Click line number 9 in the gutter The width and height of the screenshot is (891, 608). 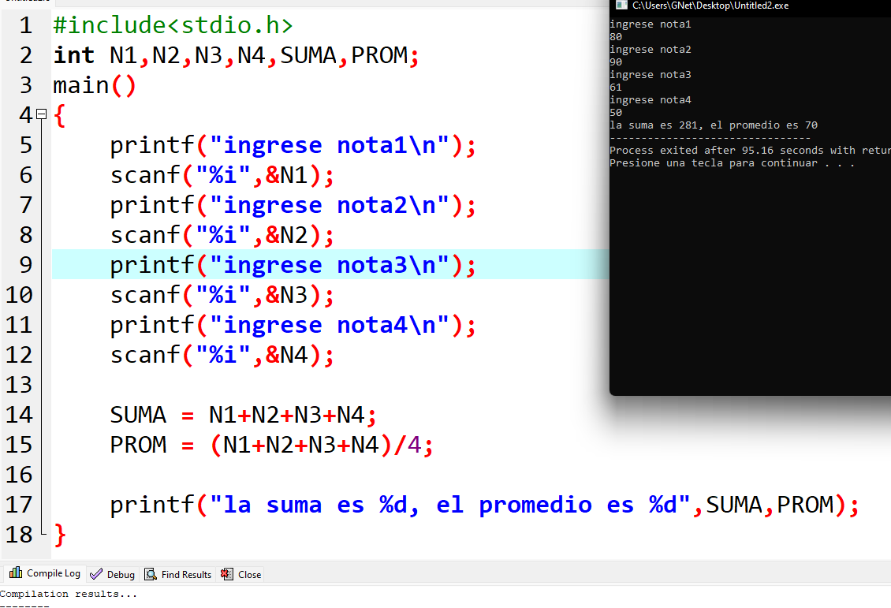[25, 265]
